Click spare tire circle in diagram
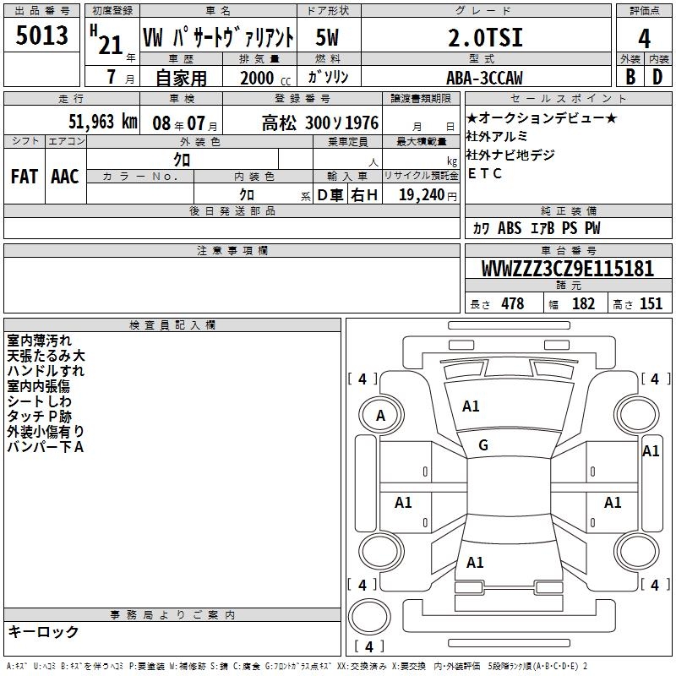This screenshot has height=676, width=676. click(x=369, y=616)
